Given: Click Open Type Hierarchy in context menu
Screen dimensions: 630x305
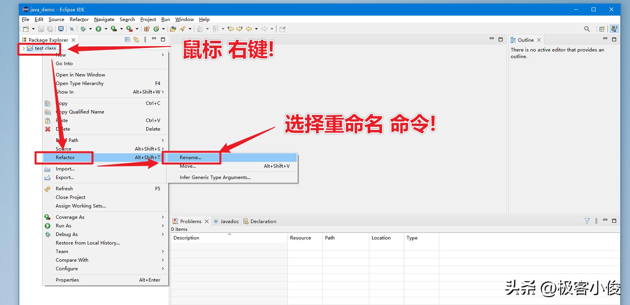Looking at the screenshot, I should (x=105, y=83).
